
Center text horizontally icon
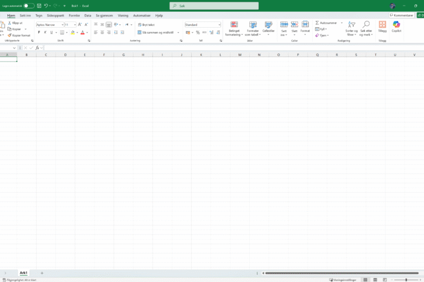click(x=102, y=32)
